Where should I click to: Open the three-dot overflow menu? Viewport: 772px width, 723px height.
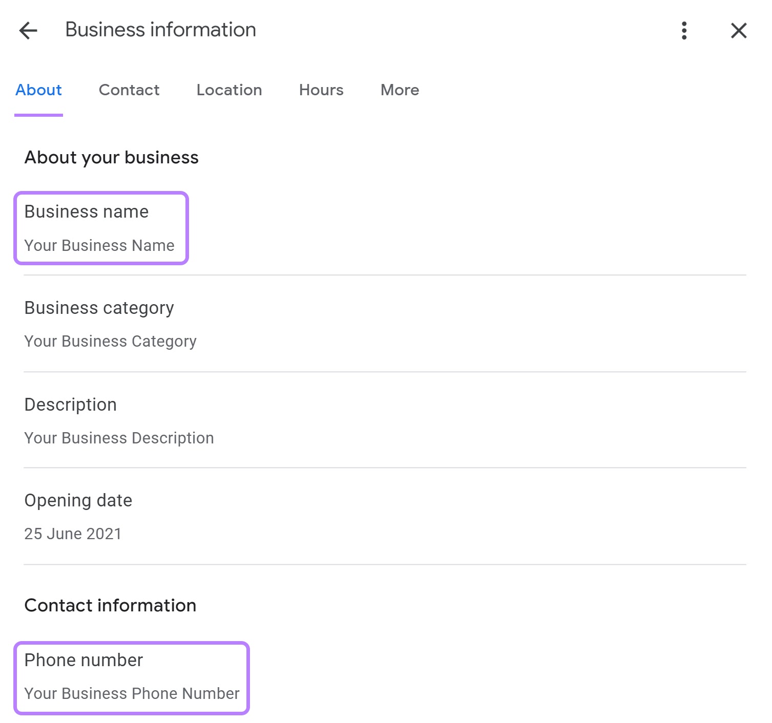coord(684,31)
